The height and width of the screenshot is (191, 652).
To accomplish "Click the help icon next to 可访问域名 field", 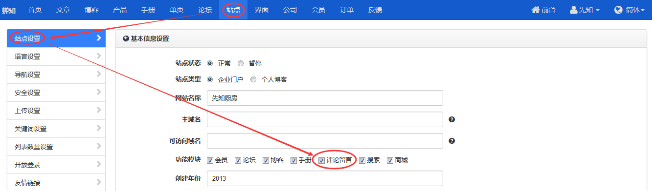I will 452,141.
